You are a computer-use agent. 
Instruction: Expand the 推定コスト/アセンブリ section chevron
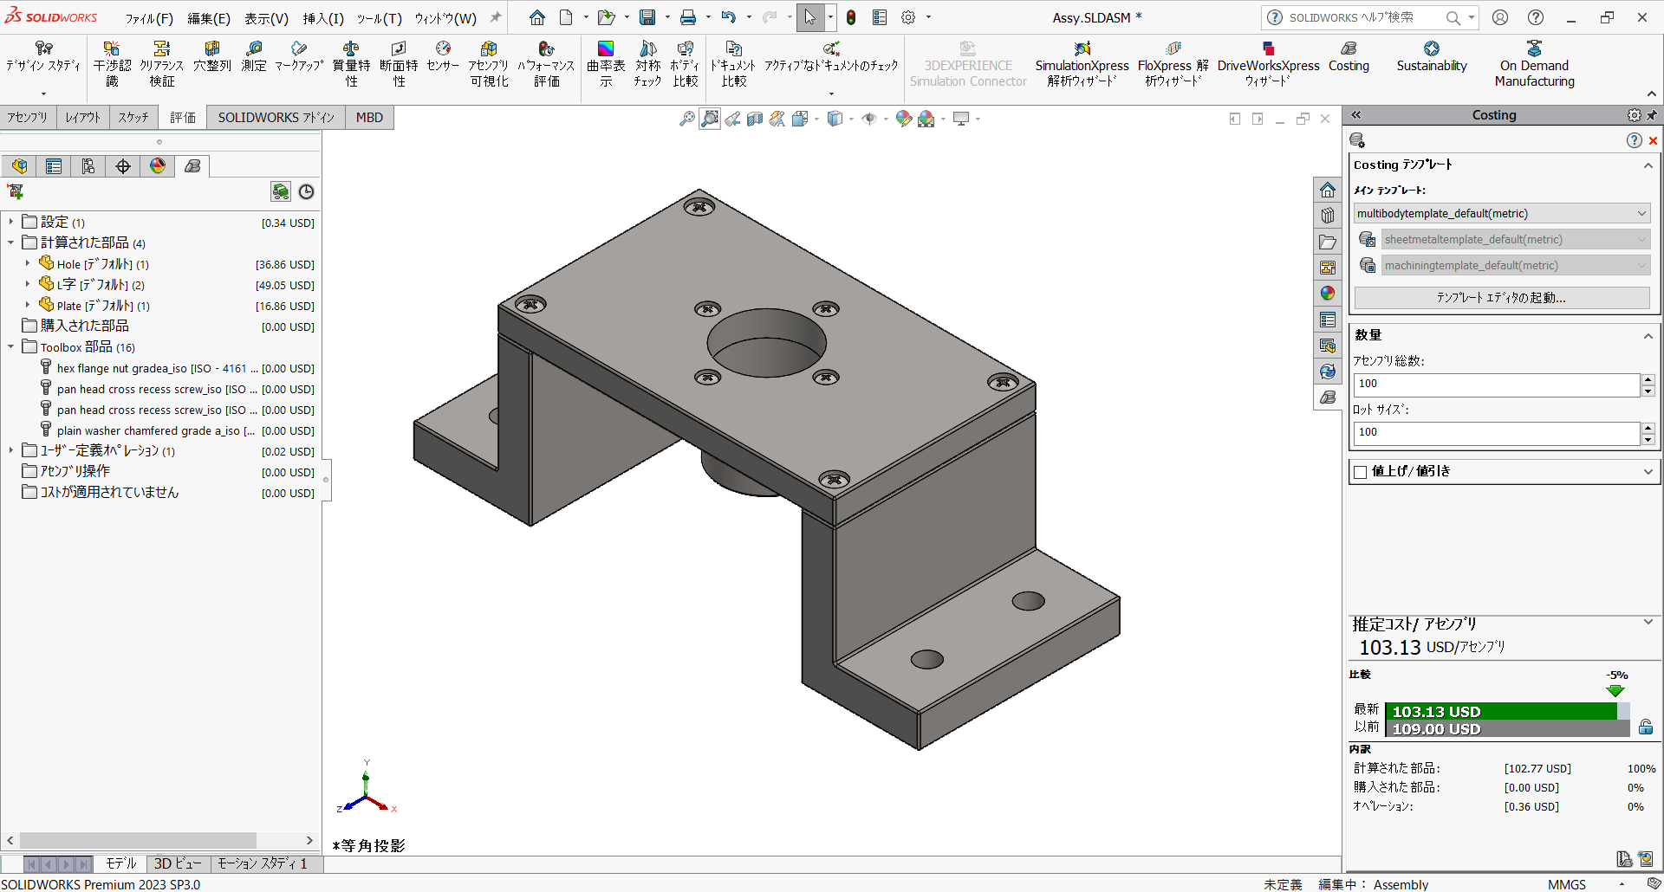[x=1648, y=622]
